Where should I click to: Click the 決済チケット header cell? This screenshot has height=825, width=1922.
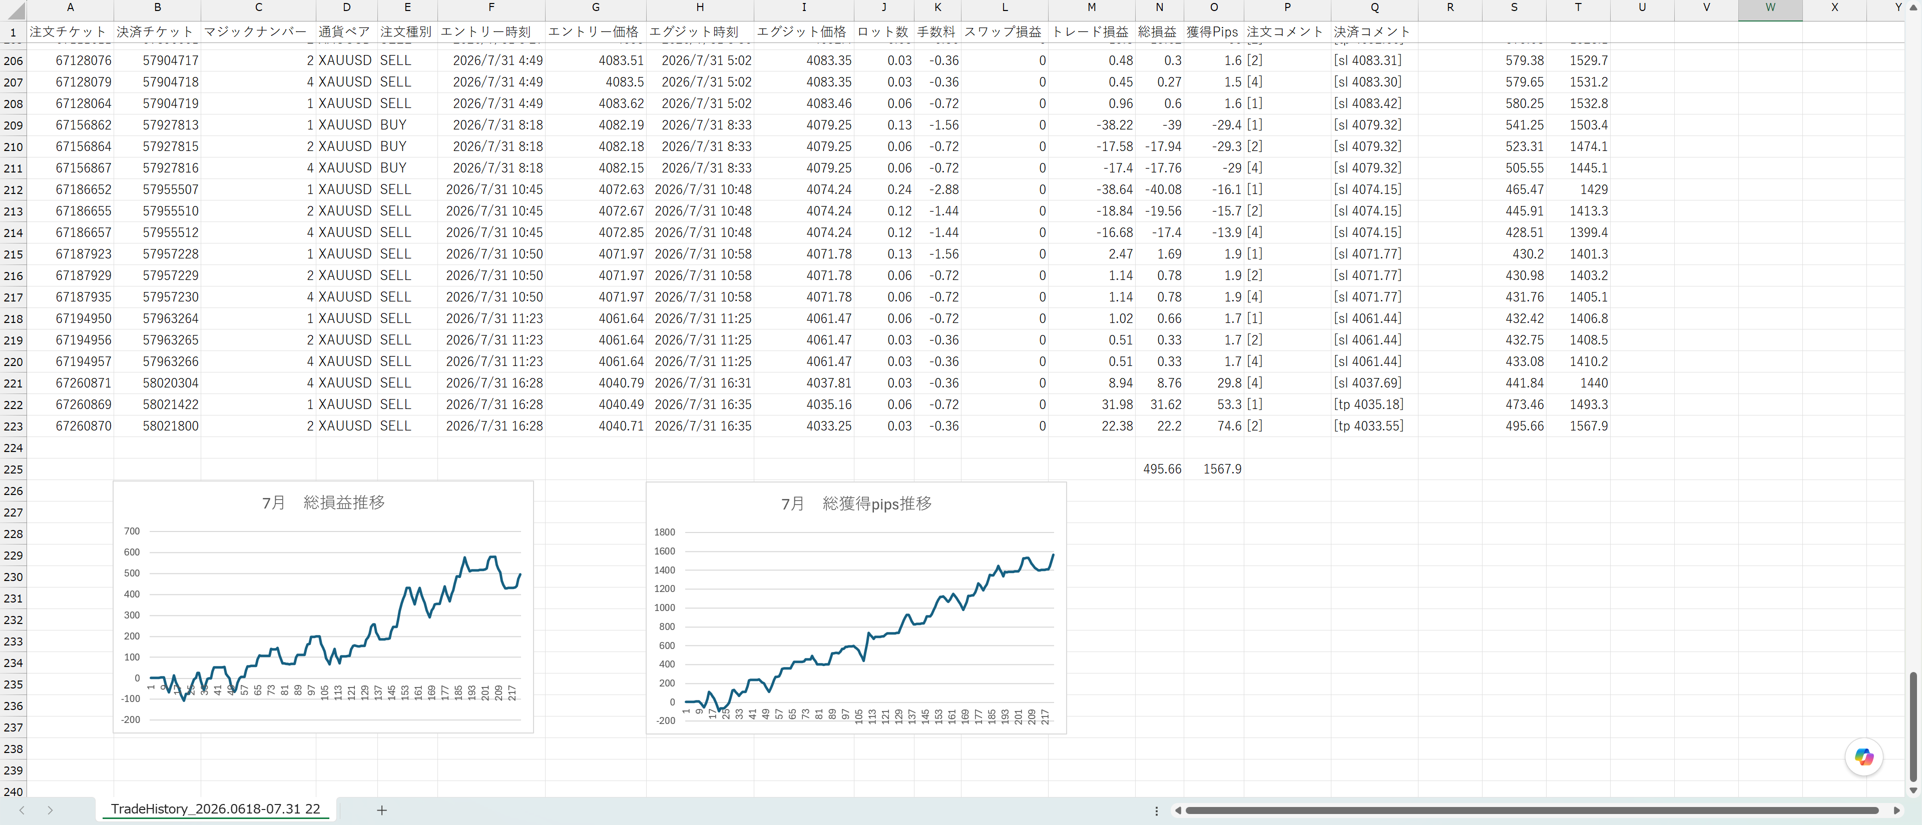[158, 32]
